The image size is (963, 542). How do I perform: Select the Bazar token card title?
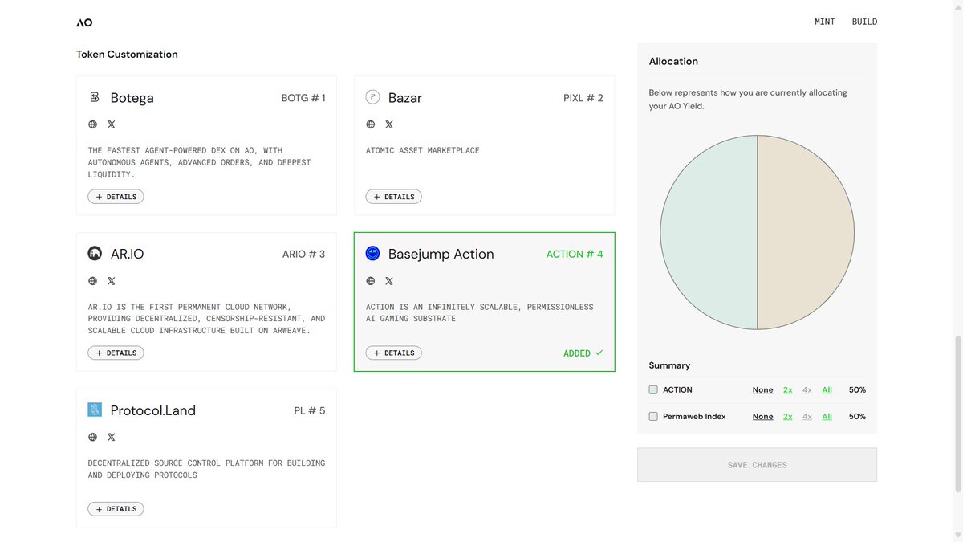pyautogui.click(x=405, y=98)
